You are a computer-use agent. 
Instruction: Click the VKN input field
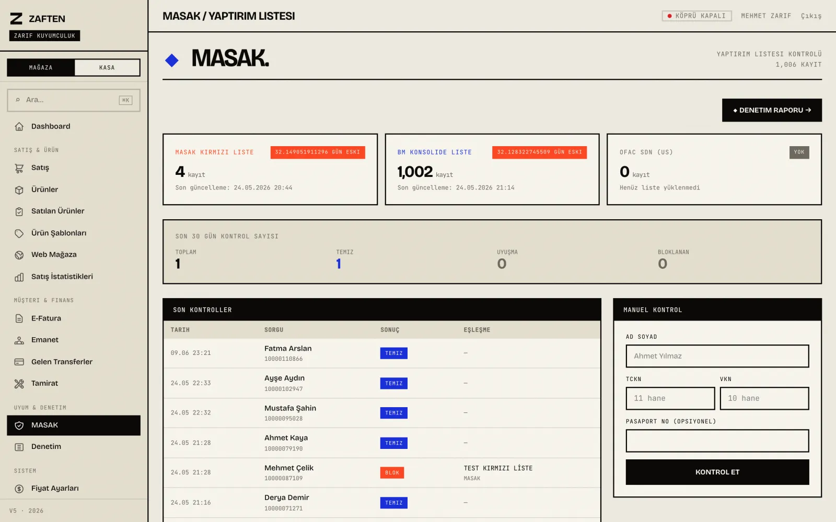(x=764, y=398)
